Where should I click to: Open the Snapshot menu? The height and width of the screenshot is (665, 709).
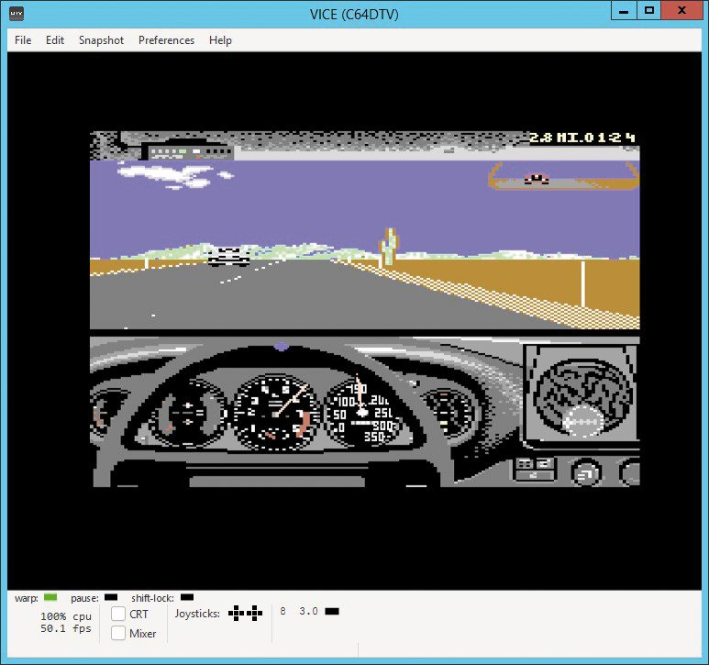click(101, 40)
